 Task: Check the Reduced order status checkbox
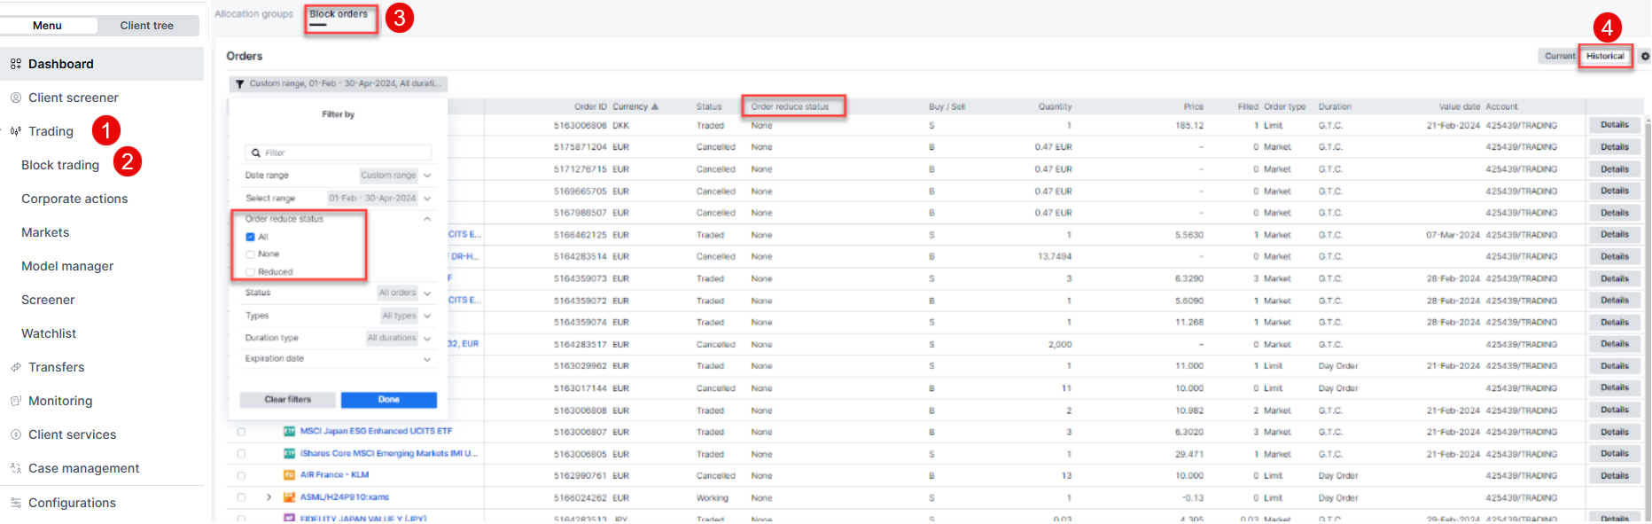251,272
